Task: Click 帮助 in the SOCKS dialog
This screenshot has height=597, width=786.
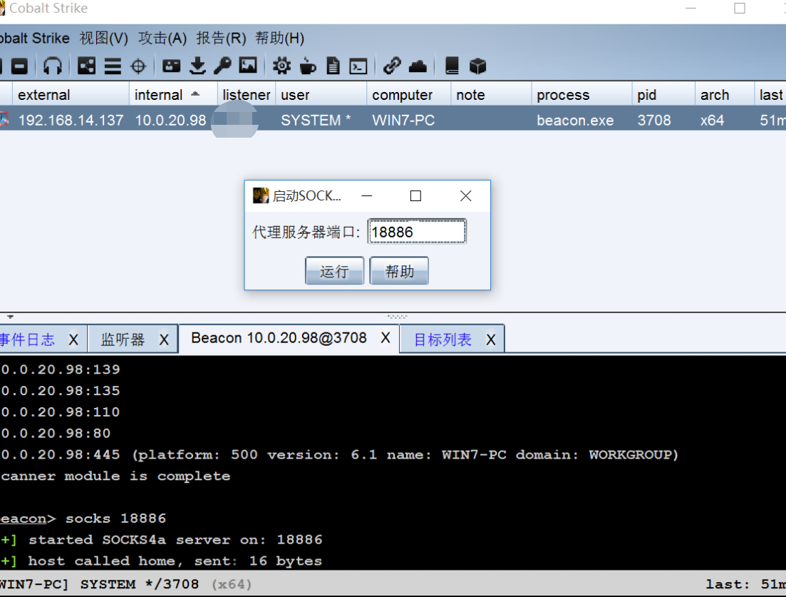Action: pyautogui.click(x=398, y=270)
